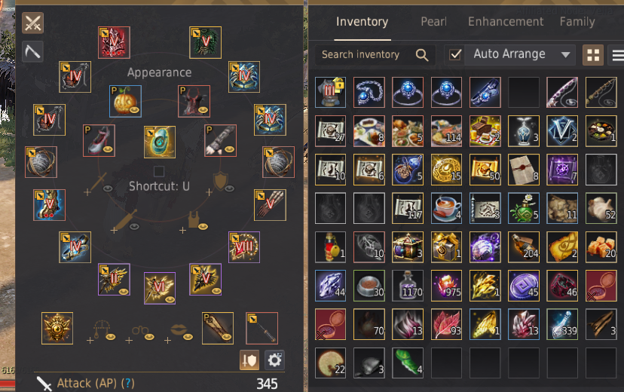This screenshot has width=624, height=392.
Task: Click the Attack (AP) question mark help
Action: (128, 383)
